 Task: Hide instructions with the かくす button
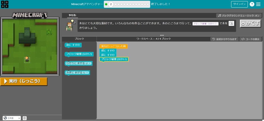point(251,23)
